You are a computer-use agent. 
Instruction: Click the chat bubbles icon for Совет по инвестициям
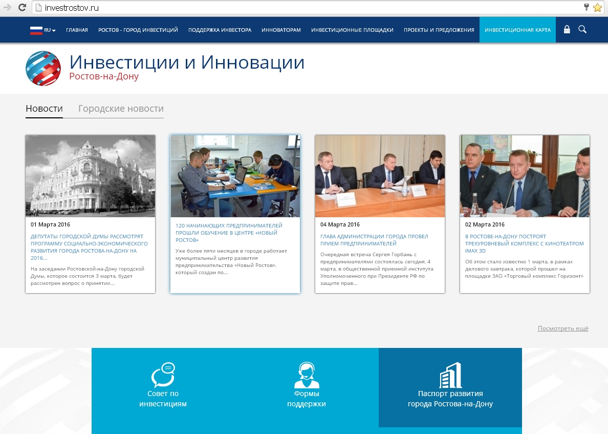pyautogui.click(x=163, y=375)
